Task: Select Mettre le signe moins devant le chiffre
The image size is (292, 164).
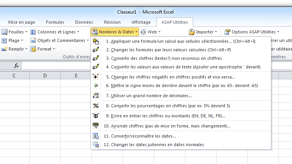Action: [x=181, y=85]
